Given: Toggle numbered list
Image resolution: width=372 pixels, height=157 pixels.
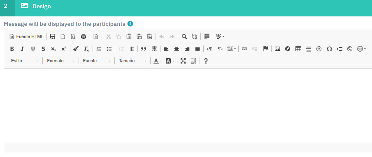Looking at the screenshot, I should [99, 49].
